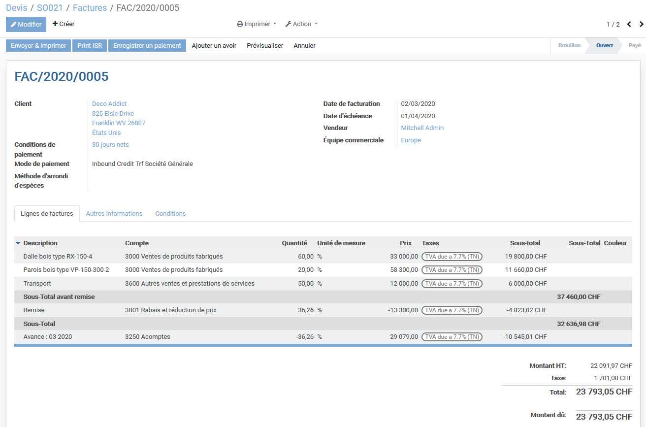Go to the previous record arrow
Image resolution: width=646 pixels, height=427 pixels.
(629, 24)
